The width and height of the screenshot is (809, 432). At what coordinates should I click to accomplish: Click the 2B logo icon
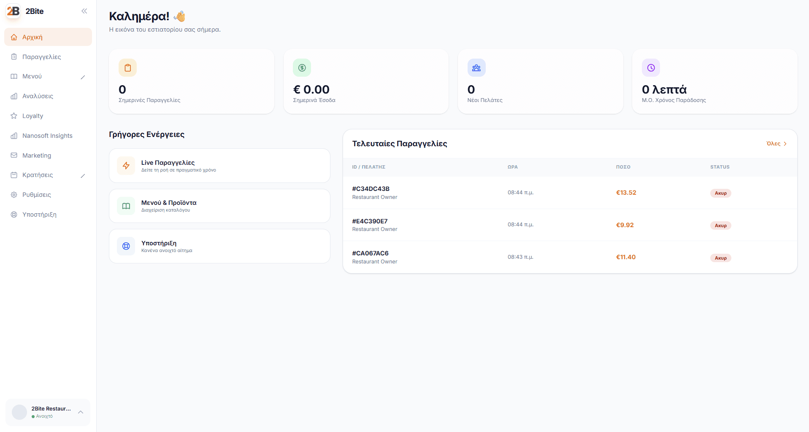tap(13, 11)
